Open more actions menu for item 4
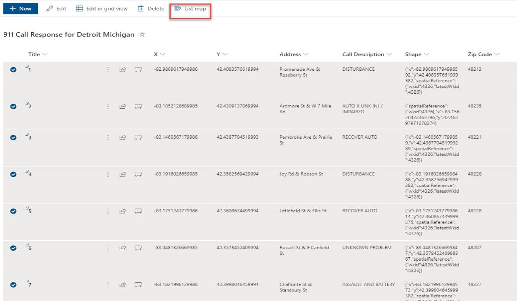Image resolution: width=517 pixels, height=301 pixels. click(x=108, y=174)
